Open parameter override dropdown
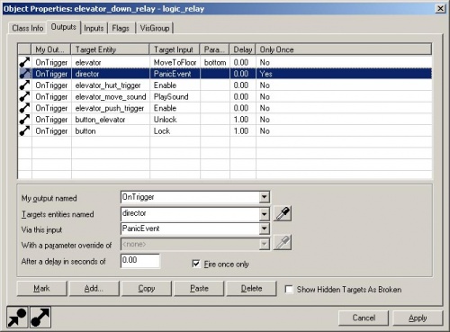450x332 pixels. click(264, 245)
